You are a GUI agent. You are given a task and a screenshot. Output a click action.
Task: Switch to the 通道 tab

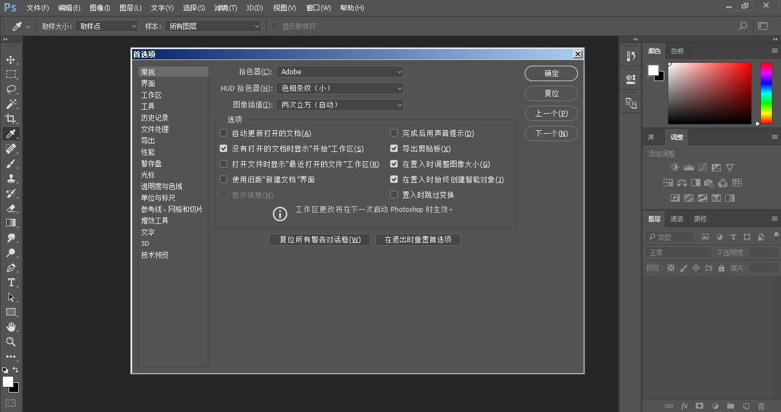pyautogui.click(x=677, y=219)
